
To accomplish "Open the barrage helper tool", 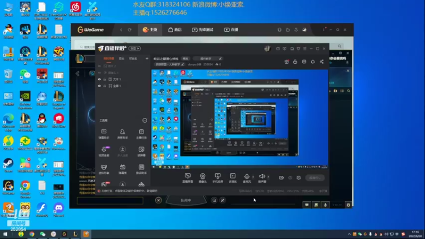I will (104, 134).
